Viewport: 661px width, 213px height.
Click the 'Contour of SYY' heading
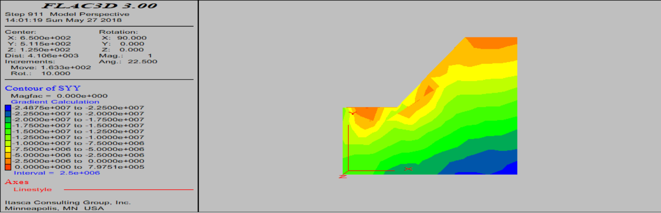click(43, 88)
